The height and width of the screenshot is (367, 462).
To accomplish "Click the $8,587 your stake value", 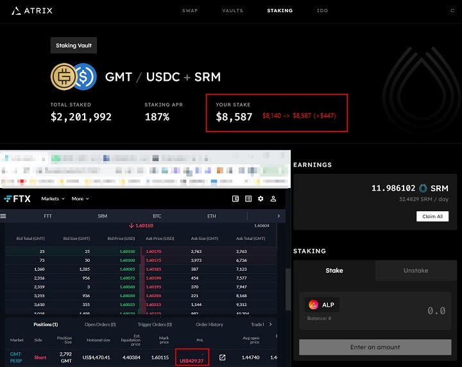I will coord(234,117).
